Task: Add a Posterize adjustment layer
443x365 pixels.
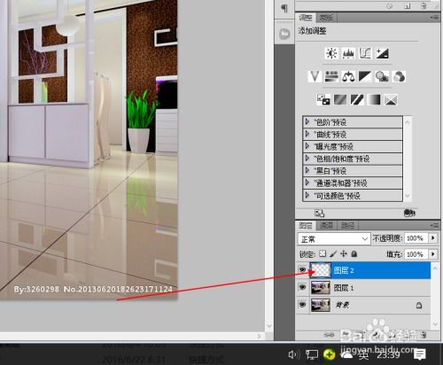Action: [x=340, y=99]
